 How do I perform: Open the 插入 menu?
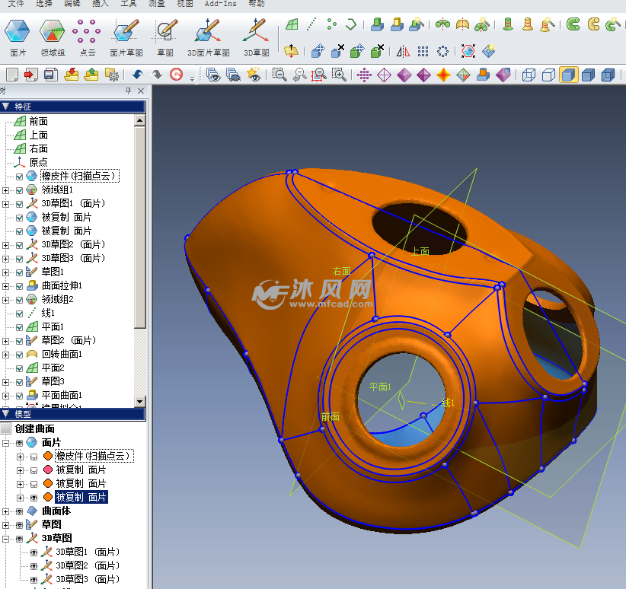click(x=100, y=4)
